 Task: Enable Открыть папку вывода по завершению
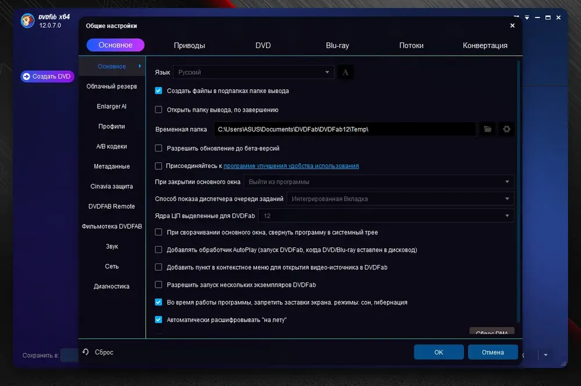point(159,110)
